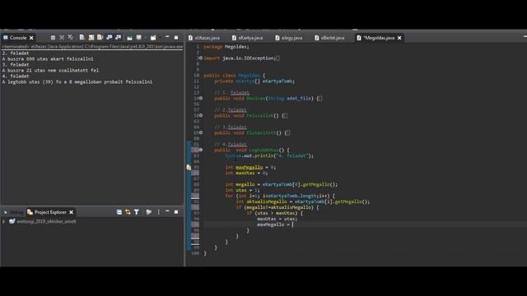Toggle Word Wrap in the Console
This screenshot has width=527, height=296.
point(100,38)
